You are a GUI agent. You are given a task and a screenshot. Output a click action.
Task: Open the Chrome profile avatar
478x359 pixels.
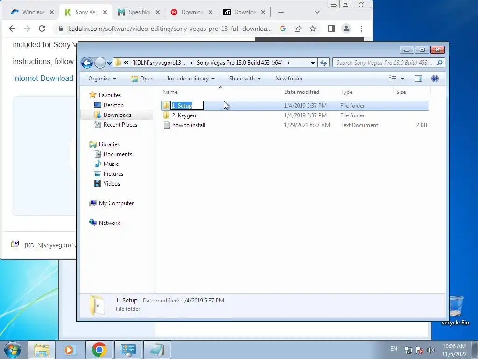click(x=346, y=29)
